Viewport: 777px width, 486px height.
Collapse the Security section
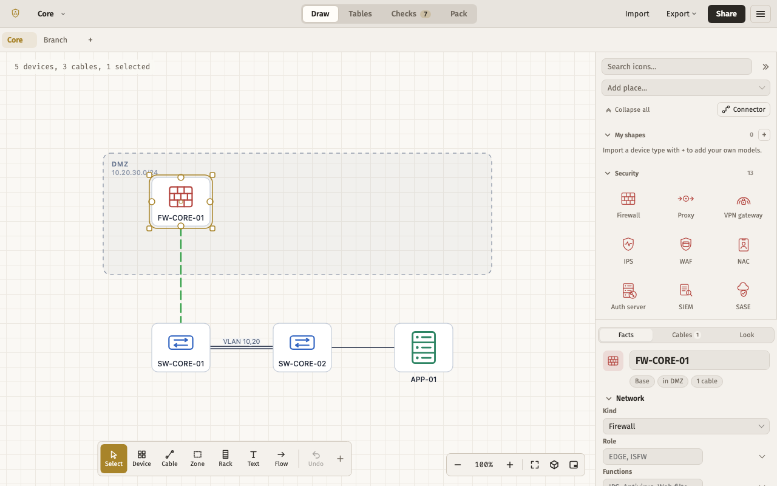(x=622, y=173)
